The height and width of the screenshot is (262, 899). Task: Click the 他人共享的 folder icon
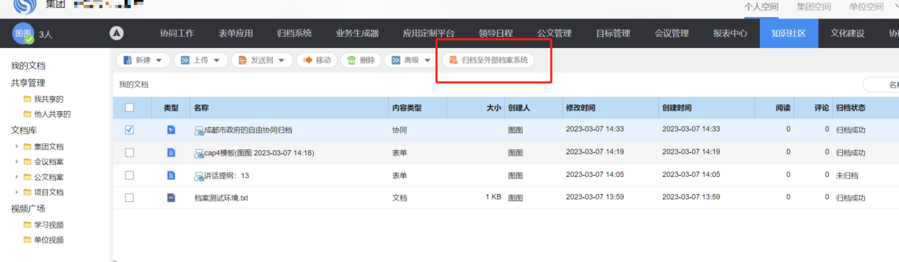coord(28,114)
